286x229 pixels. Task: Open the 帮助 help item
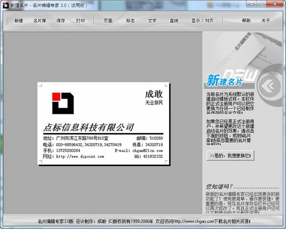[246, 21]
